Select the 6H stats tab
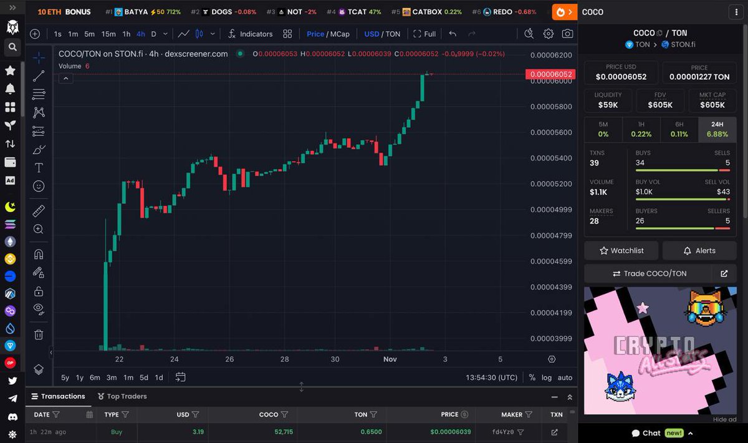The width and height of the screenshot is (748, 443). pos(679,129)
